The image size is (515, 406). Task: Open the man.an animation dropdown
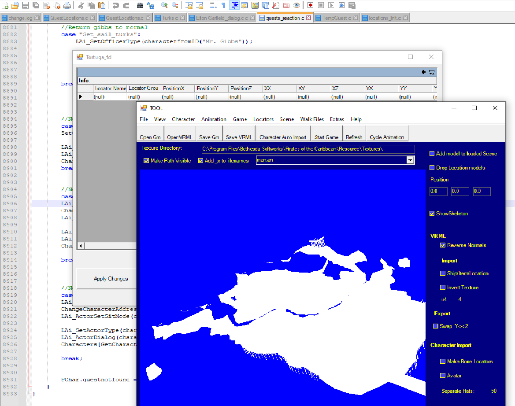(x=410, y=160)
